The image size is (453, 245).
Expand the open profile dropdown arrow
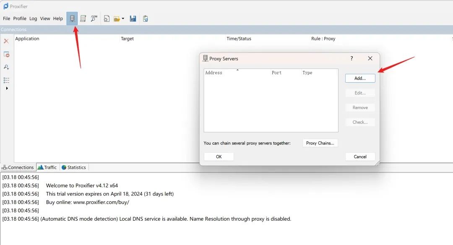pos(123,19)
